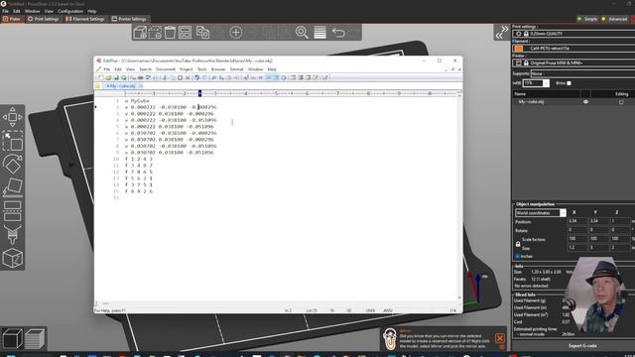Viewport: 635px width, 357px height.
Task: Click the Search magnifier icon
Action: coord(302,33)
